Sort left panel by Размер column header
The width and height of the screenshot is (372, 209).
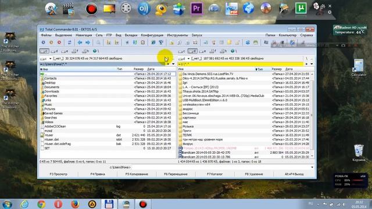pyautogui.click(x=138, y=69)
